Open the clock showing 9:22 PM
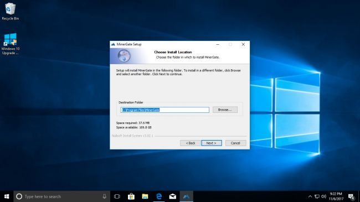 tap(336, 196)
